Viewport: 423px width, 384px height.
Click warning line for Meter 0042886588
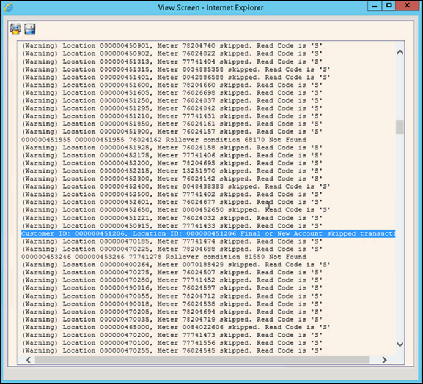pos(176,77)
